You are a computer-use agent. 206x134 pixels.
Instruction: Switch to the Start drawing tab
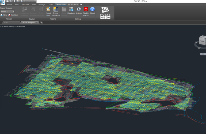(6, 23)
